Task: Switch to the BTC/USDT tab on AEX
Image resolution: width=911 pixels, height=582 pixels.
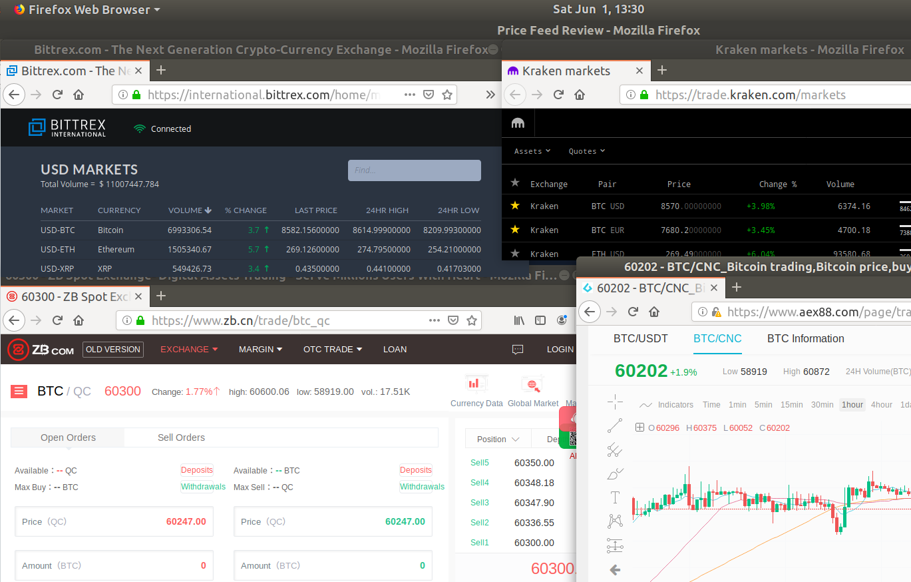Action: click(x=640, y=338)
